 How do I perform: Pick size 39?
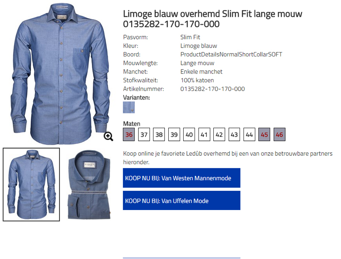pos(174,134)
